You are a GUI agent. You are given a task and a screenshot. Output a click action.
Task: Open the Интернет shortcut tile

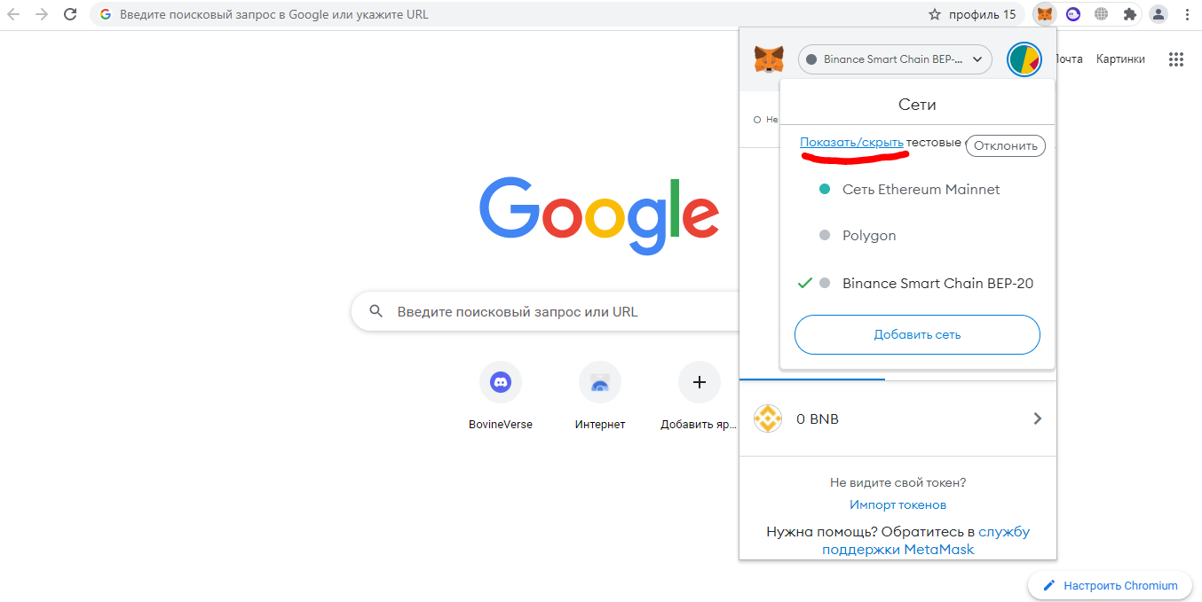tap(600, 395)
